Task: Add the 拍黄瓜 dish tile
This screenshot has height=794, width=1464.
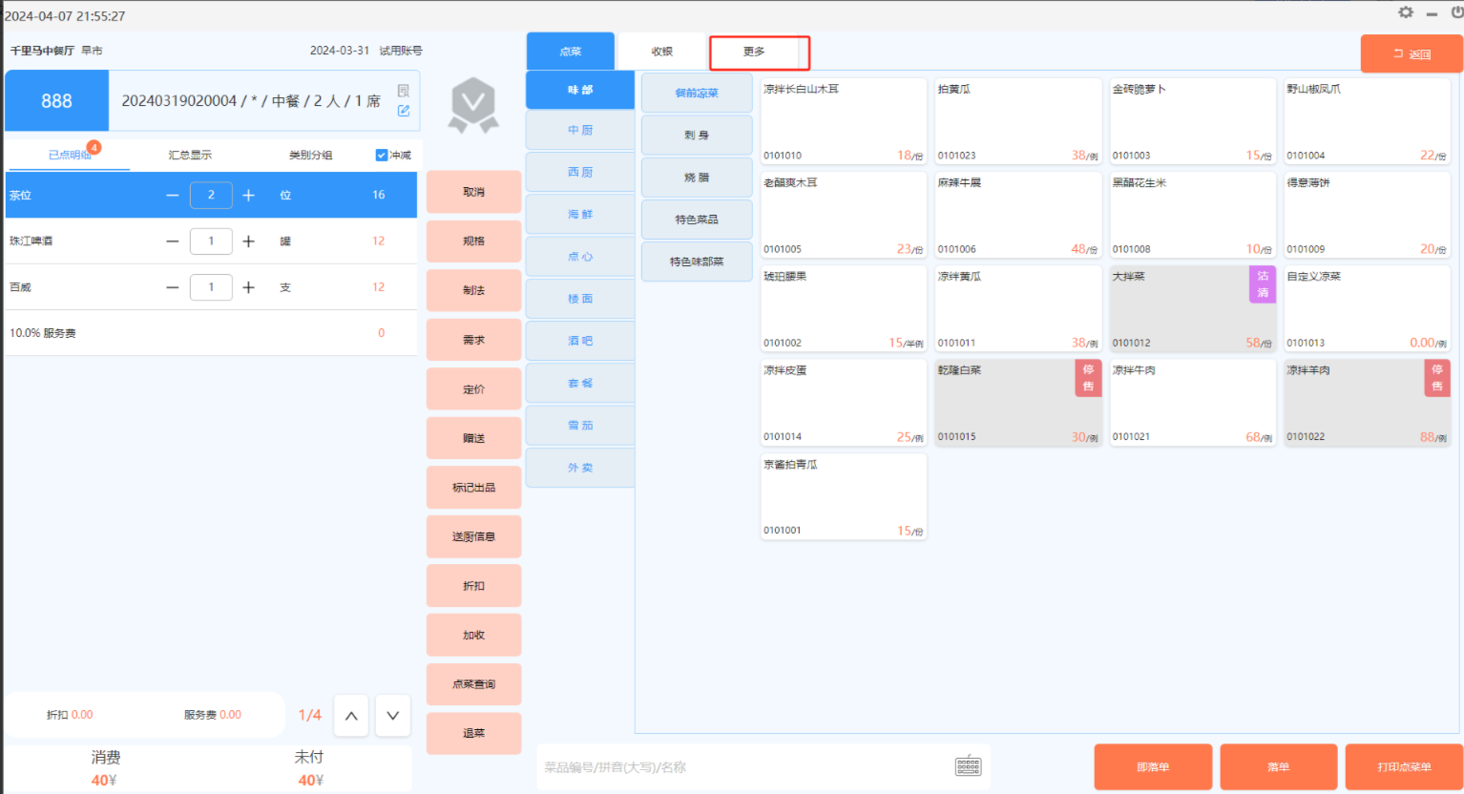Action: coord(1017,121)
